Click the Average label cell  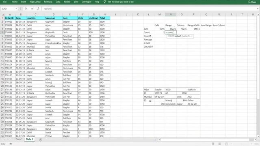[x=149, y=40]
